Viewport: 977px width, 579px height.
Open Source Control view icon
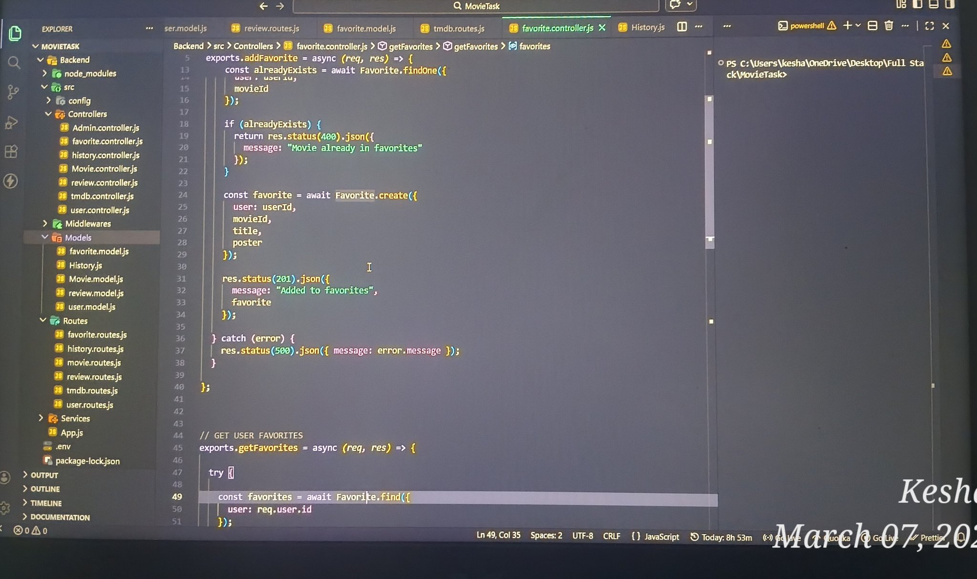pyautogui.click(x=13, y=92)
